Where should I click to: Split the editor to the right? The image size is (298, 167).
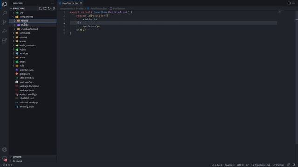click(289, 3)
